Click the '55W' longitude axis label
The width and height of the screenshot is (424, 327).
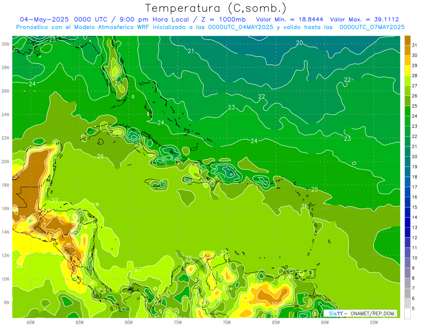pyautogui.click(x=374, y=322)
